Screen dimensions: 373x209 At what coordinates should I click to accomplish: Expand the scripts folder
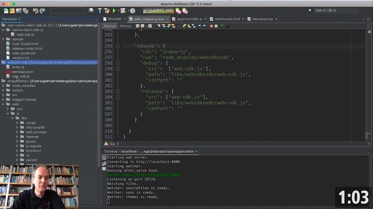click(x=3, y=91)
